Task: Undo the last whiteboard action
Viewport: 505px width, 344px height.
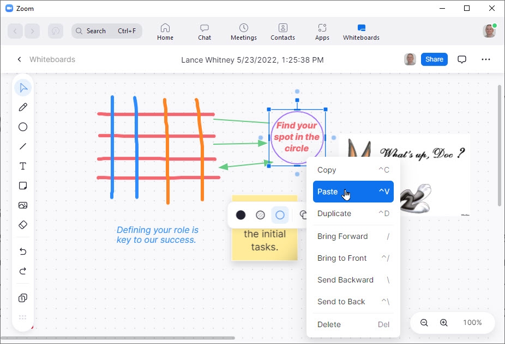Action: [x=23, y=251]
